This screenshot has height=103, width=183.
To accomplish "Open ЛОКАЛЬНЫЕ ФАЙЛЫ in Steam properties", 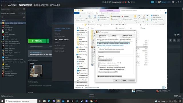I will point(62,40).
